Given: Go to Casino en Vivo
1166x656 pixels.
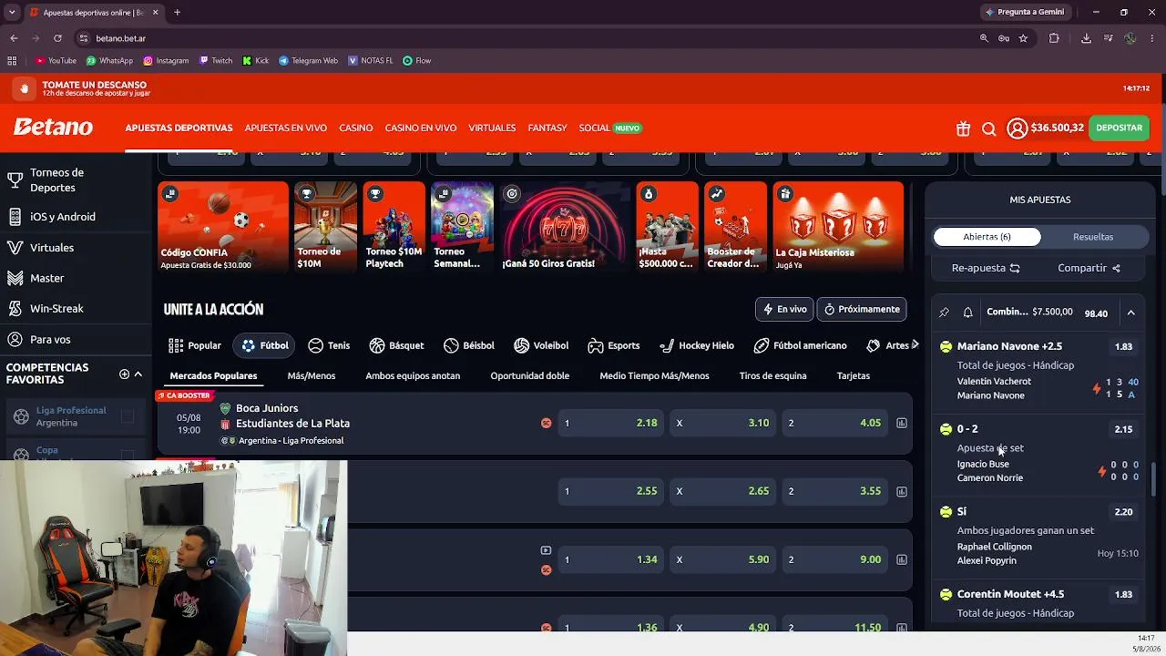Looking at the screenshot, I should [x=421, y=128].
